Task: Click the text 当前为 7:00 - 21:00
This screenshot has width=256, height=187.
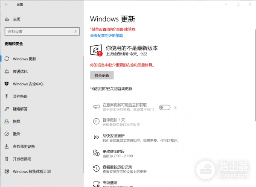Action: [x=118, y=156]
